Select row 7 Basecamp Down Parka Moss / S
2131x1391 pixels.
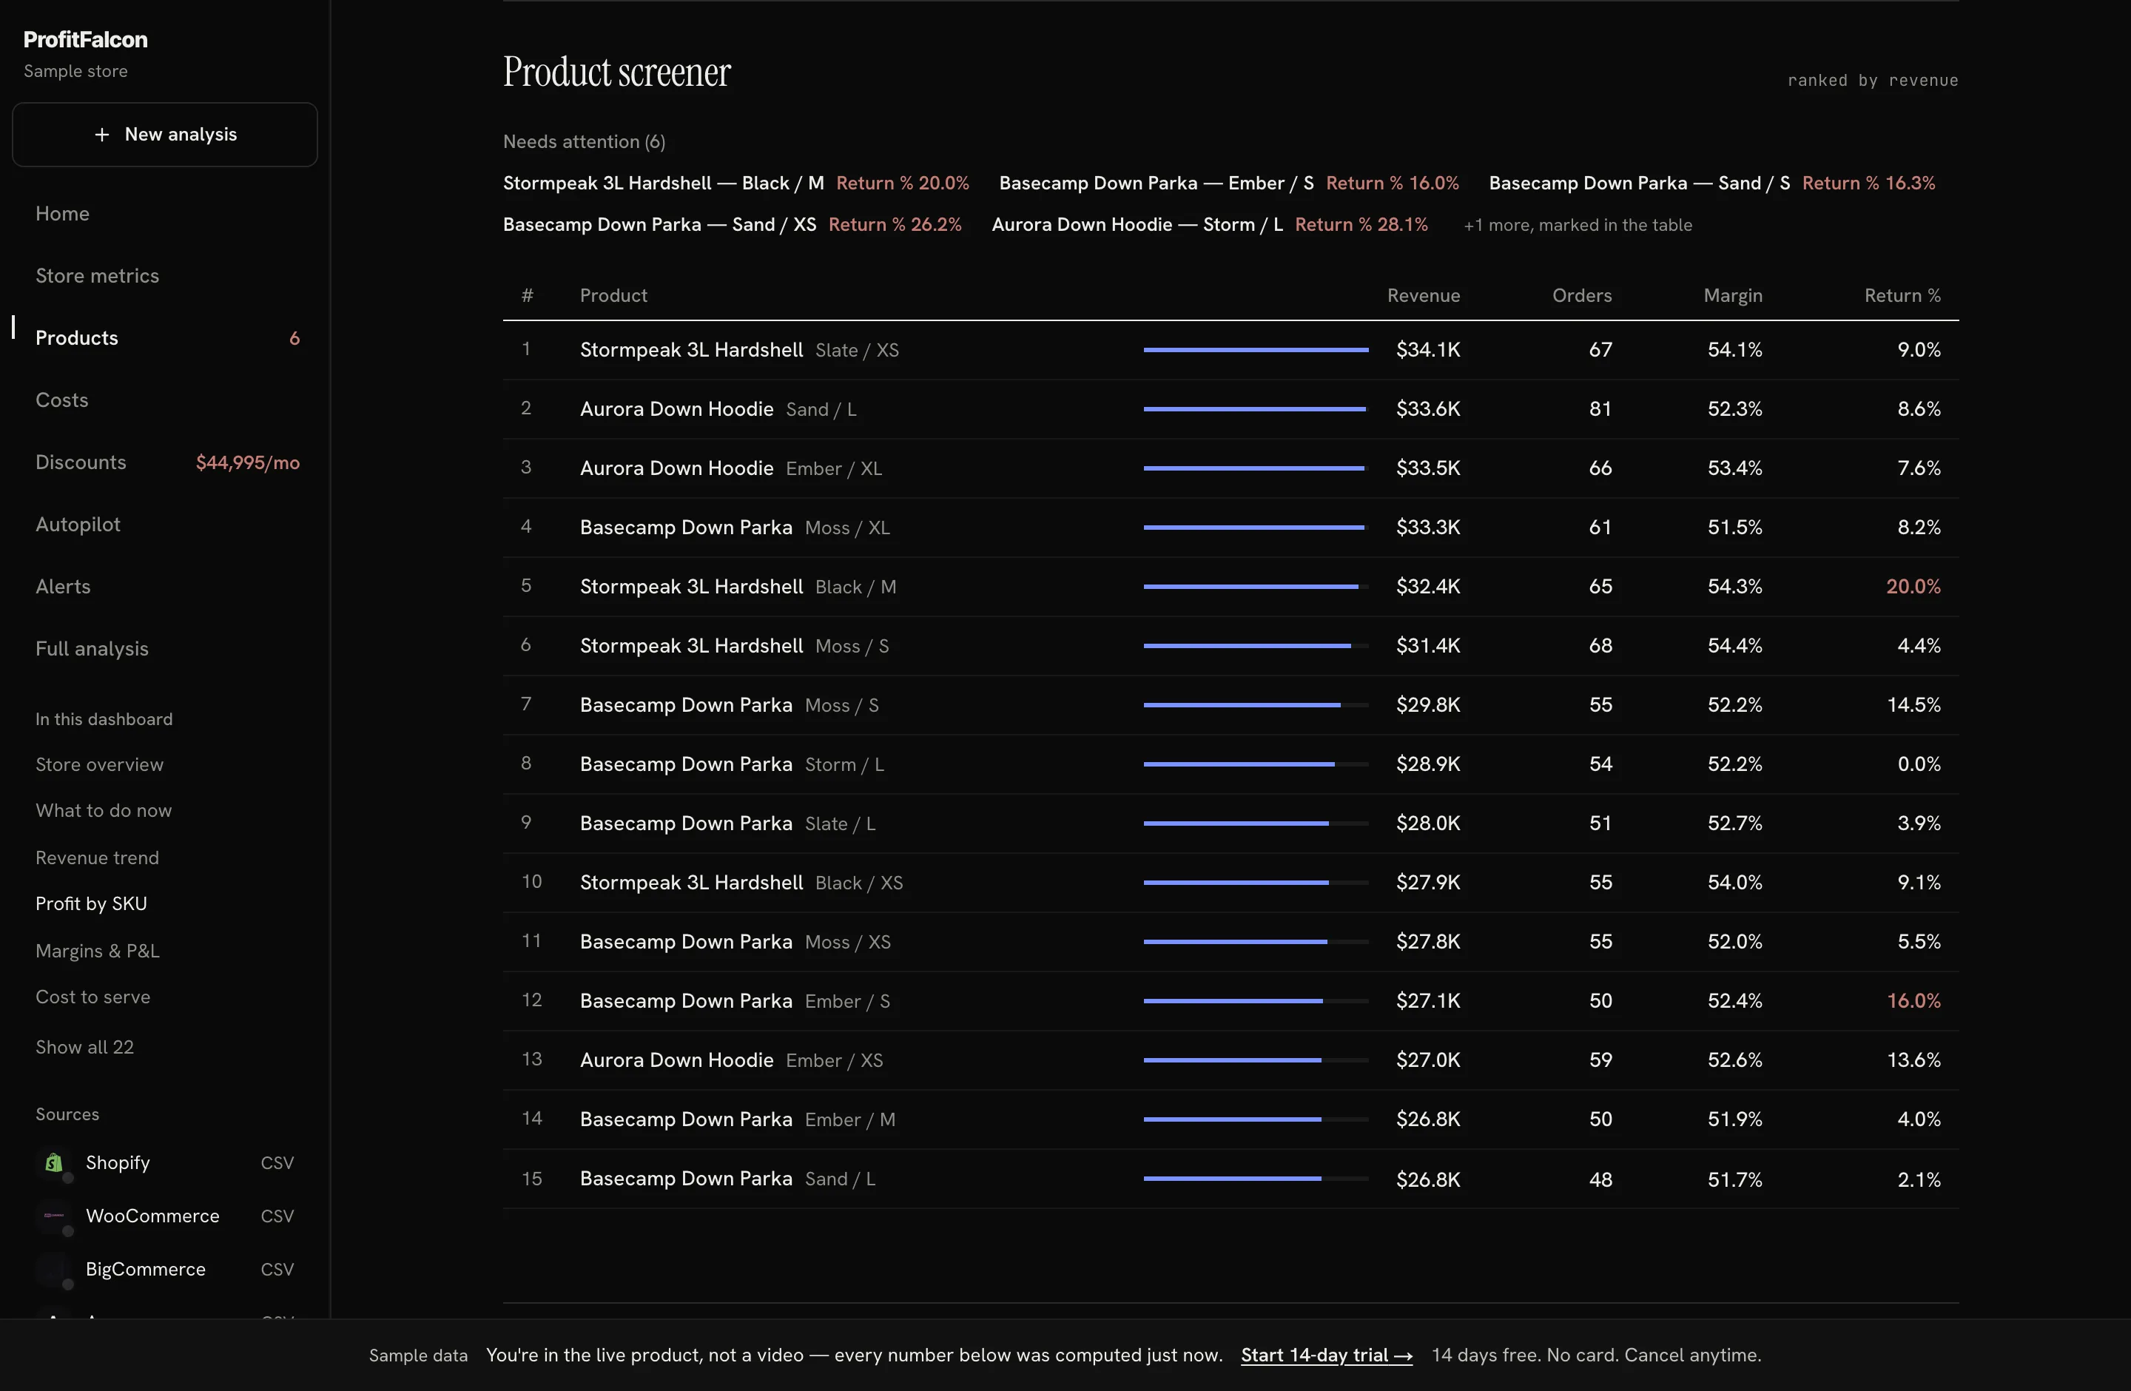(x=1231, y=704)
